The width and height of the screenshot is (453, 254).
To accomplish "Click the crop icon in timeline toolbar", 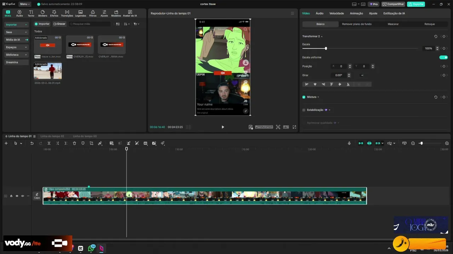I will pyautogui.click(x=91, y=143).
